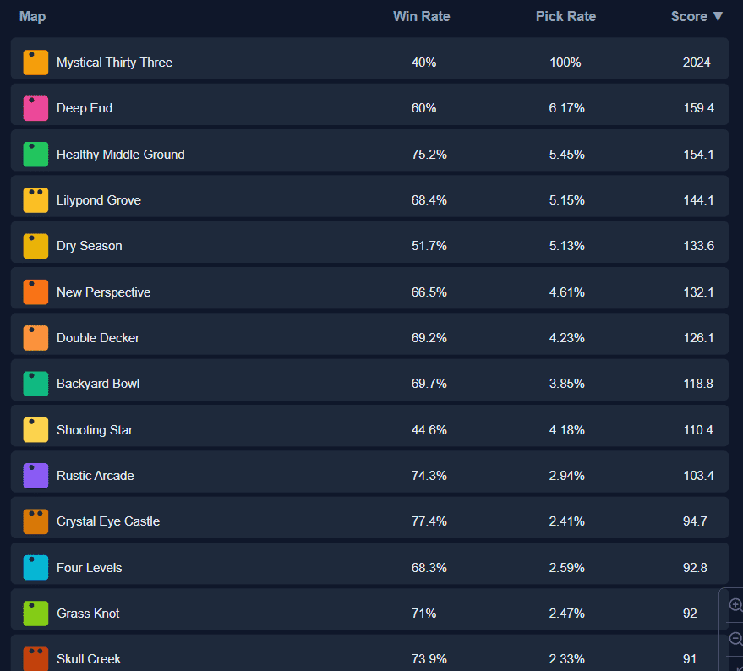Click the purple Rustic Arcade map icon
This screenshot has height=671, width=743.
36,476
